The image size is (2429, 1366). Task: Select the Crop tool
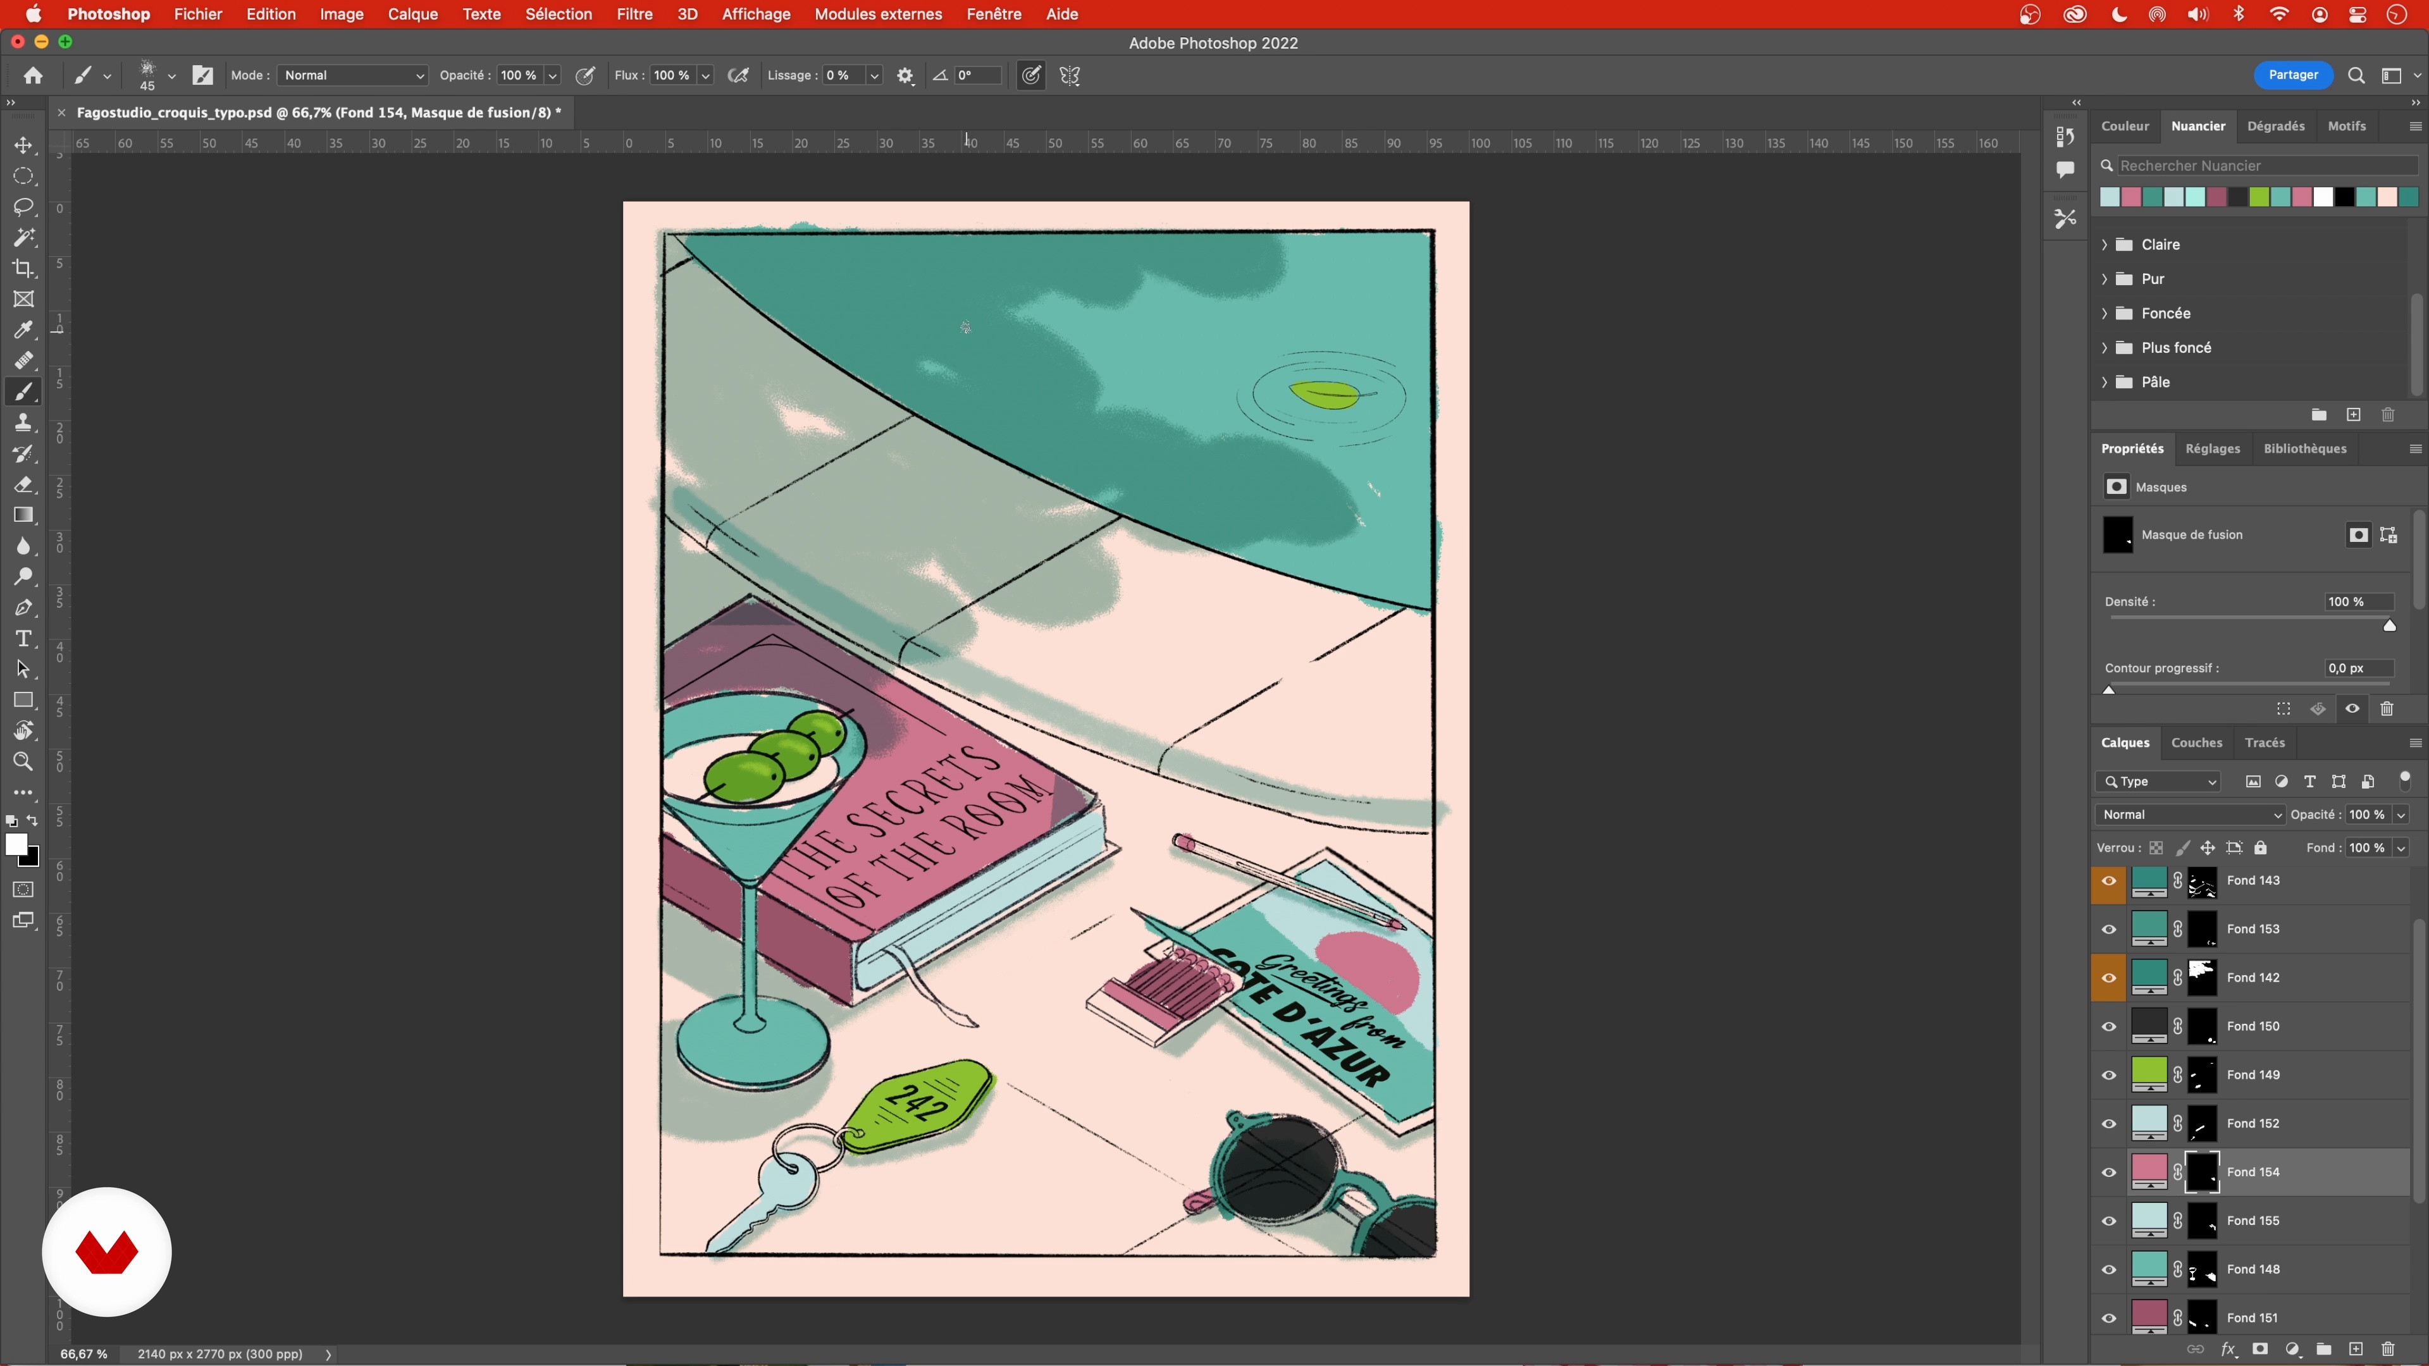(23, 269)
